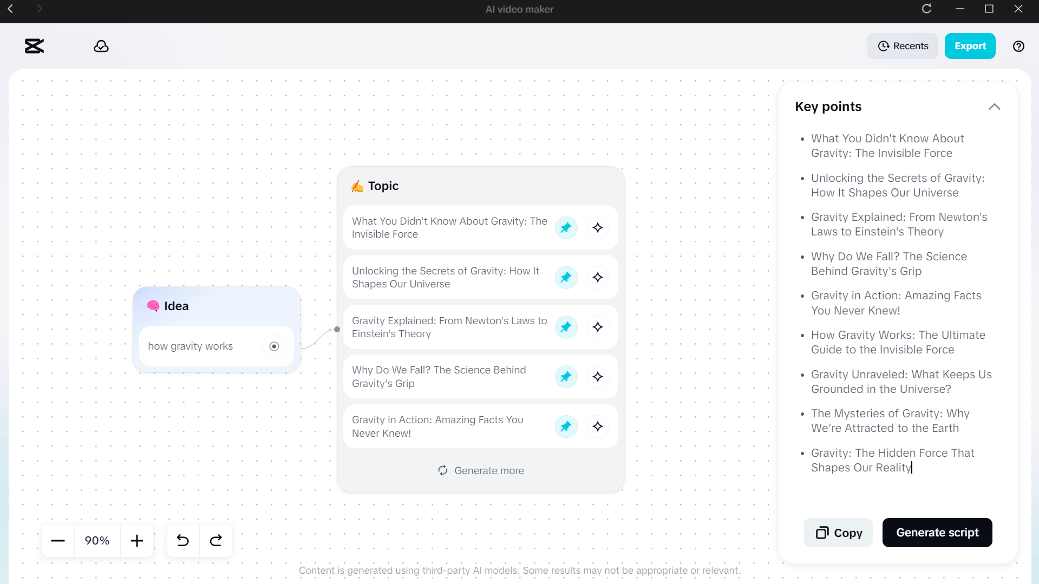The image size is (1039, 584).
Task: Click key point 'What You Didn't Know' in panel
Action: 887,146
